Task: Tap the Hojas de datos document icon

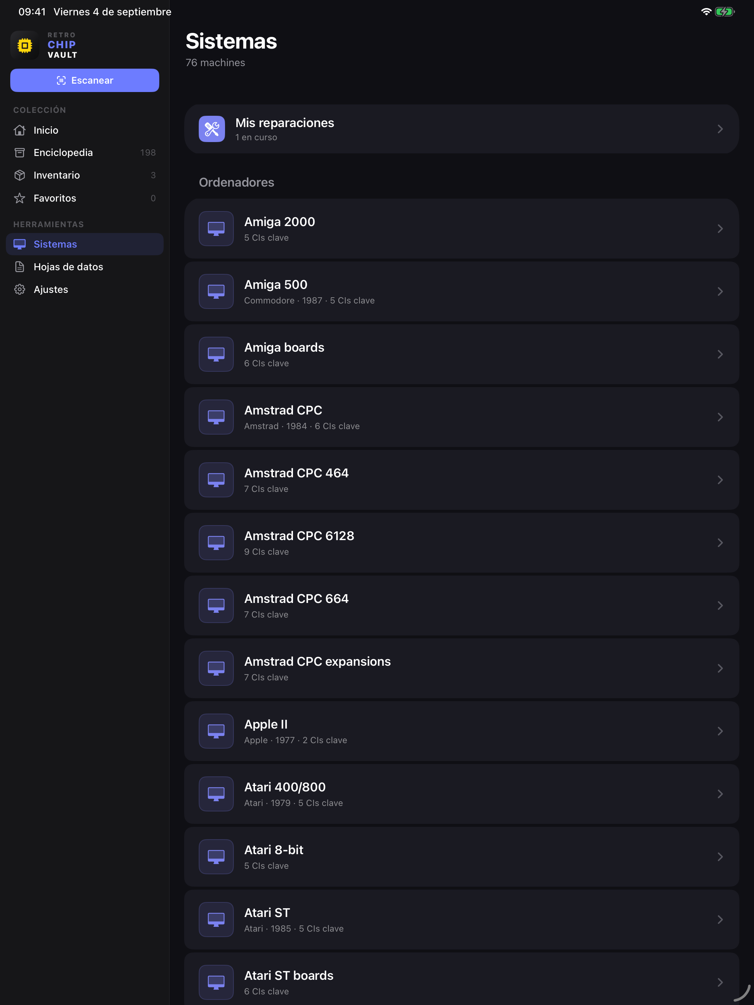Action: pos(19,267)
